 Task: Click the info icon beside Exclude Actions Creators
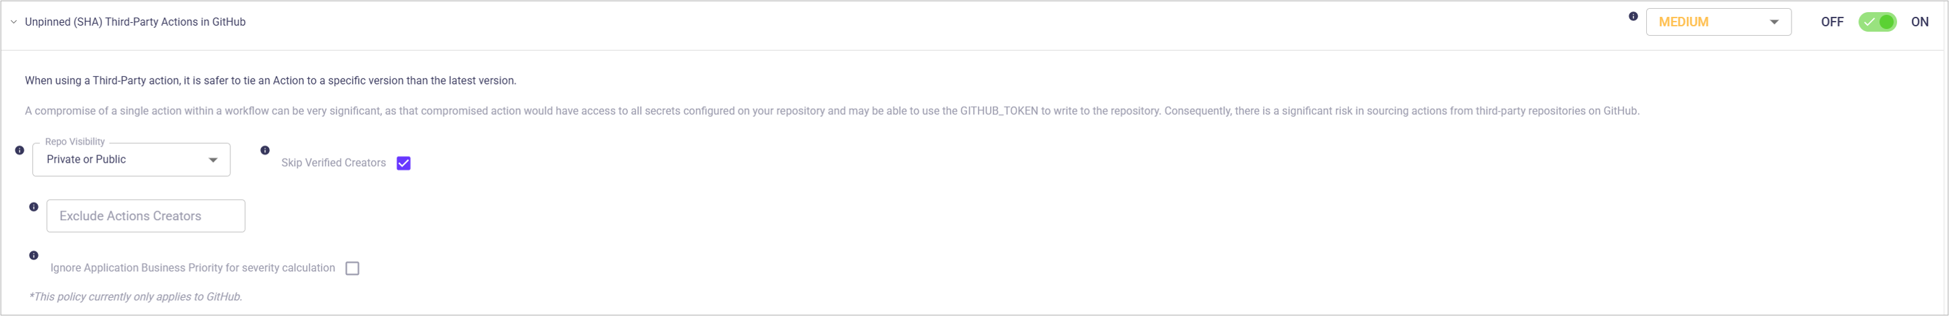[33, 207]
